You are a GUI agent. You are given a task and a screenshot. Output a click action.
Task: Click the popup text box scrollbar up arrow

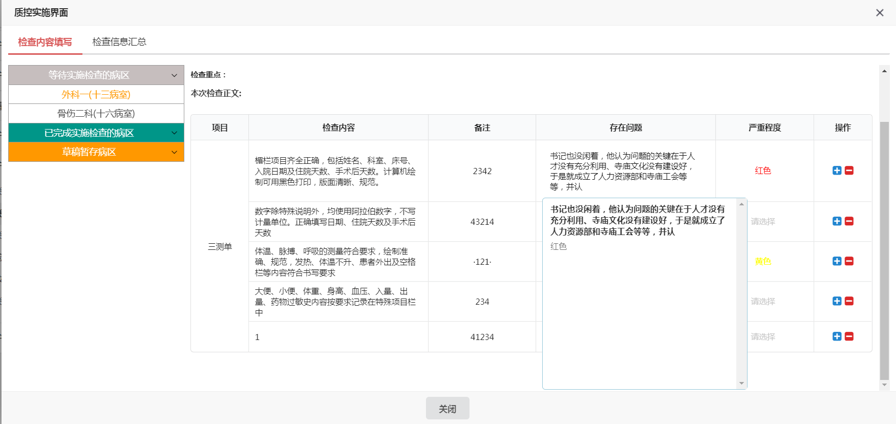point(741,204)
